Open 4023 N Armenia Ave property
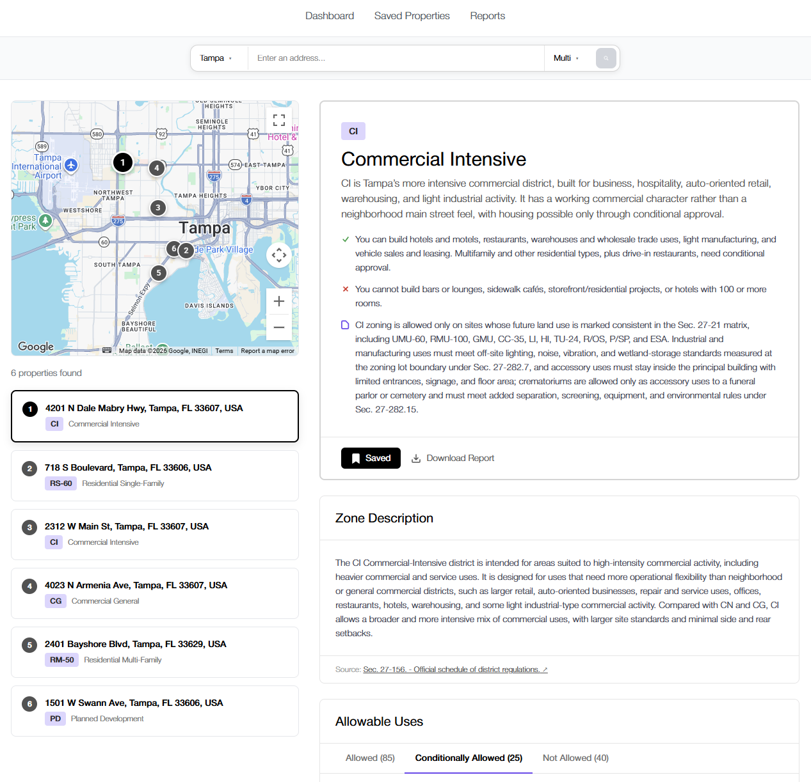Screen dimensions: 811x782 click(x=155, y=593)
